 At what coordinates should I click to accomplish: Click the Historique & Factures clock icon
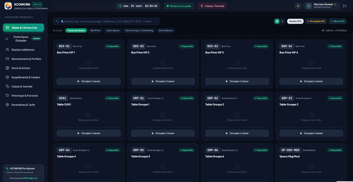7,96
